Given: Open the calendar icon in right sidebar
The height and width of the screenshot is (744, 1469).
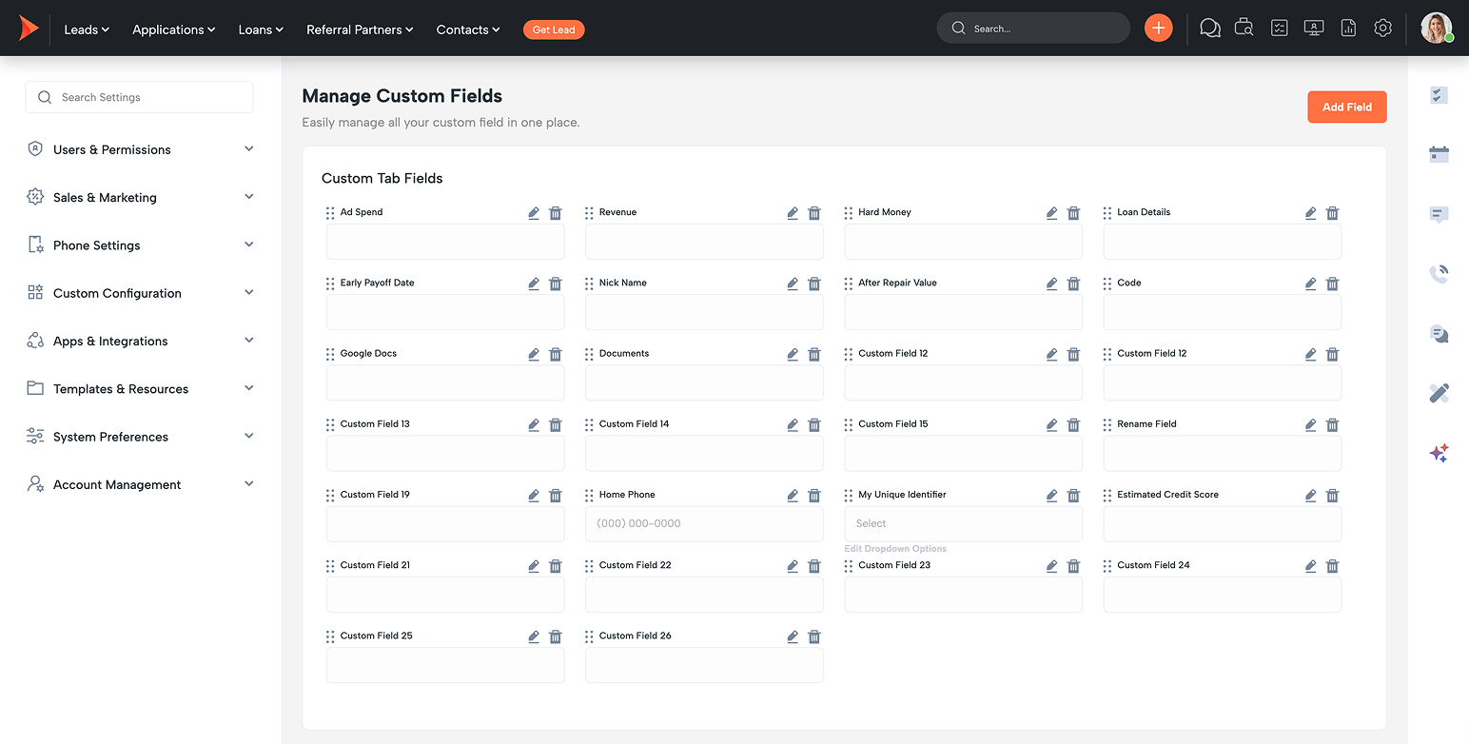Looking at the screenshot, I should pyautogui.click(x=1440, y=153).
